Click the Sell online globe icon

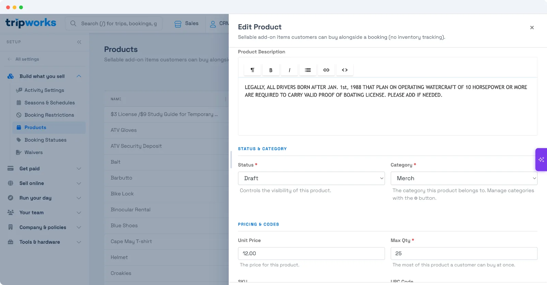pos(11,183)
